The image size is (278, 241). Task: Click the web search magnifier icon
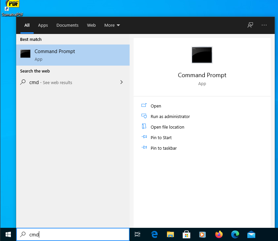23,82
